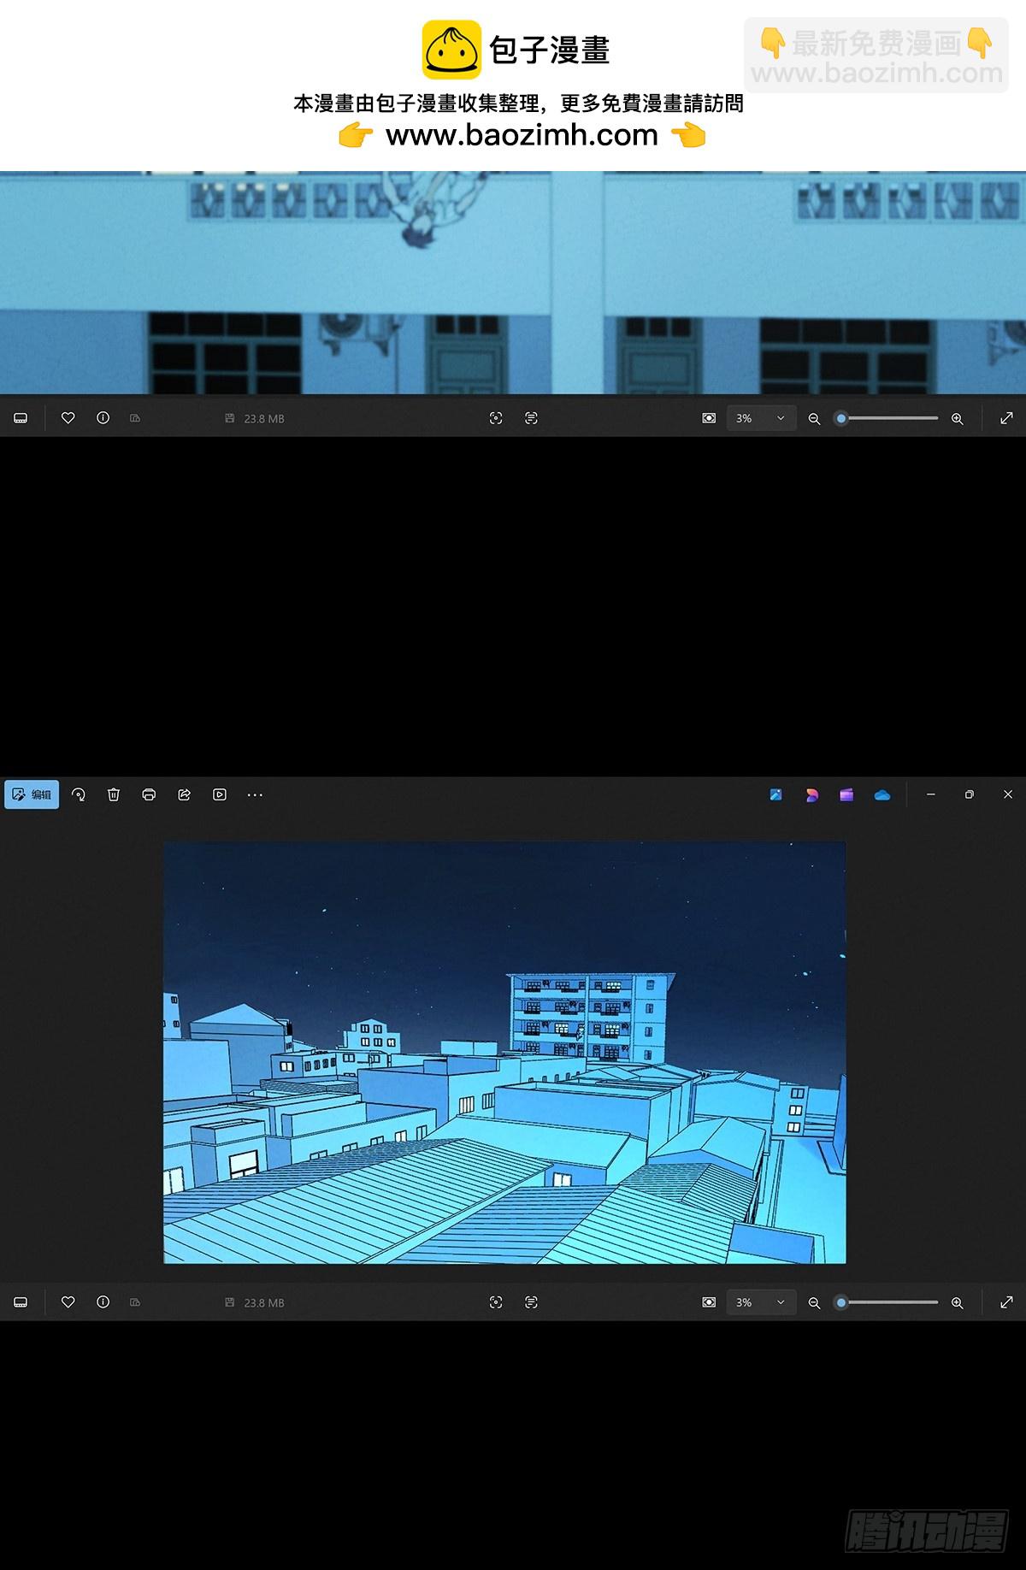1026x1570 pixels.
Task: Print the image using the printer icon
Action: 149,794
